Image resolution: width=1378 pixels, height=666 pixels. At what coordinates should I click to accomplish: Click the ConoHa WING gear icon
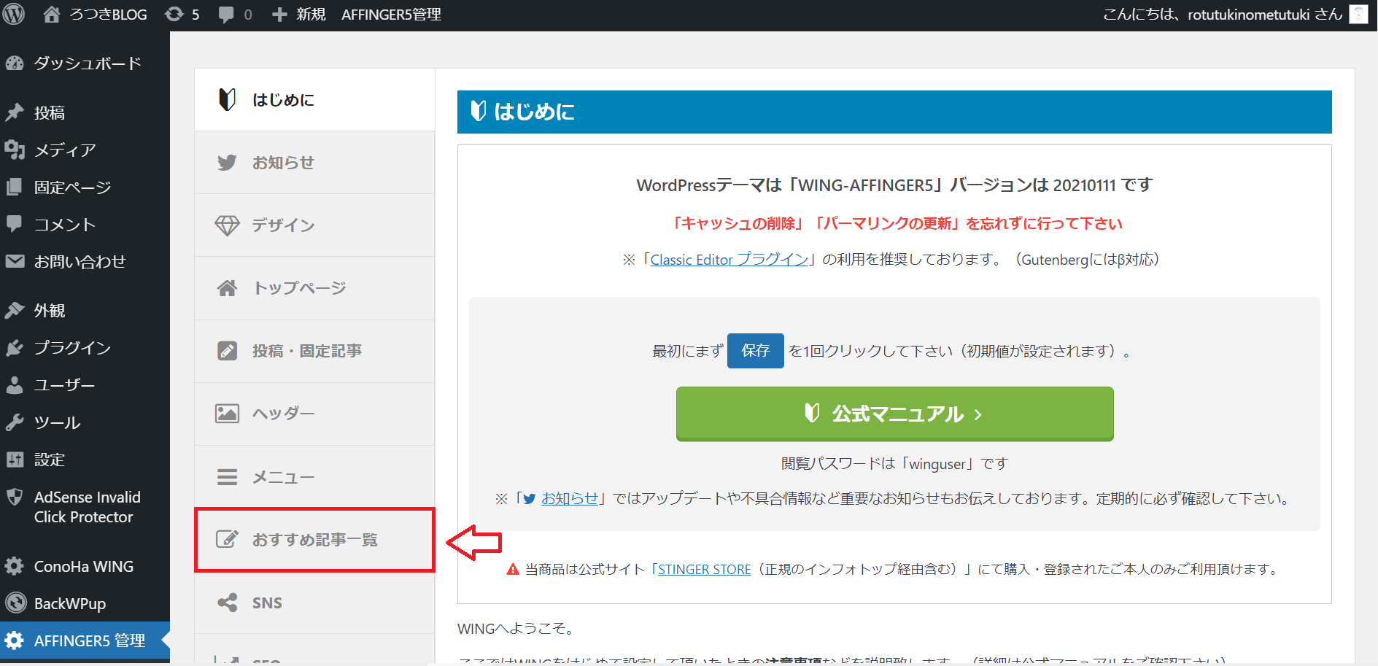(x=15, y=566)
